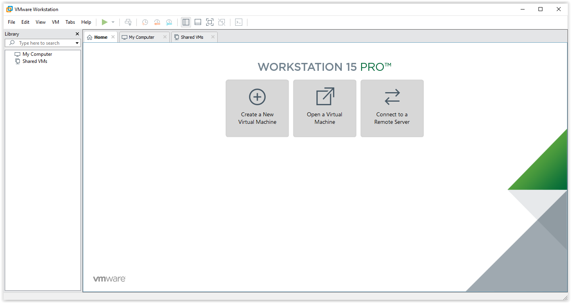
Task: Click the green Power On play icon
Action: [104, 22]
